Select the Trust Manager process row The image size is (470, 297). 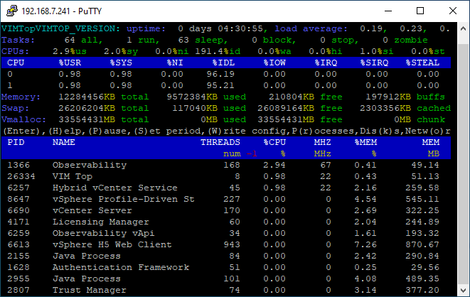[x=226, y=290]
